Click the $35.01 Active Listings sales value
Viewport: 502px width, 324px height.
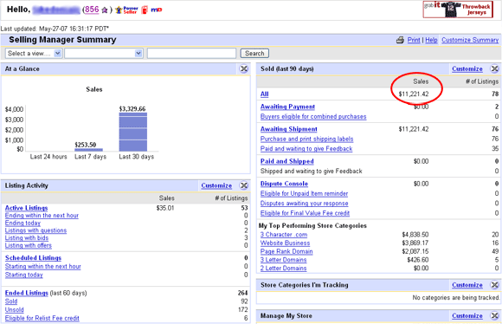pos(165,208)
